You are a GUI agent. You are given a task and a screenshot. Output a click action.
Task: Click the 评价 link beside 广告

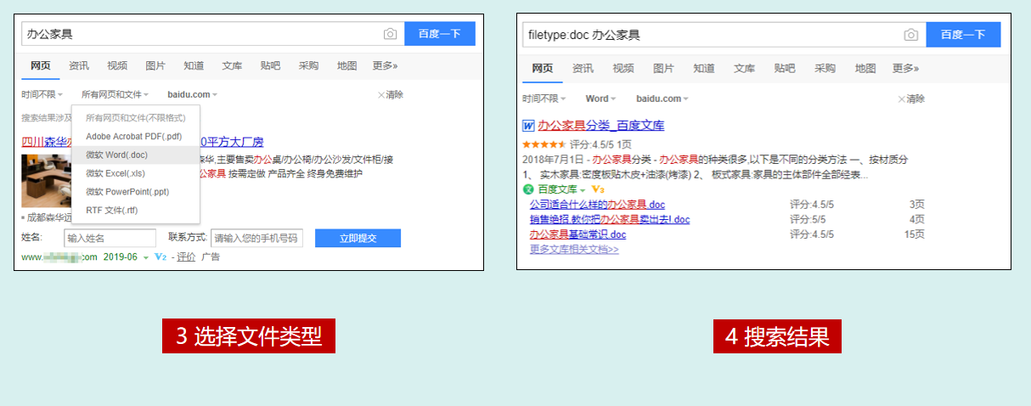[x=186, y=257]
